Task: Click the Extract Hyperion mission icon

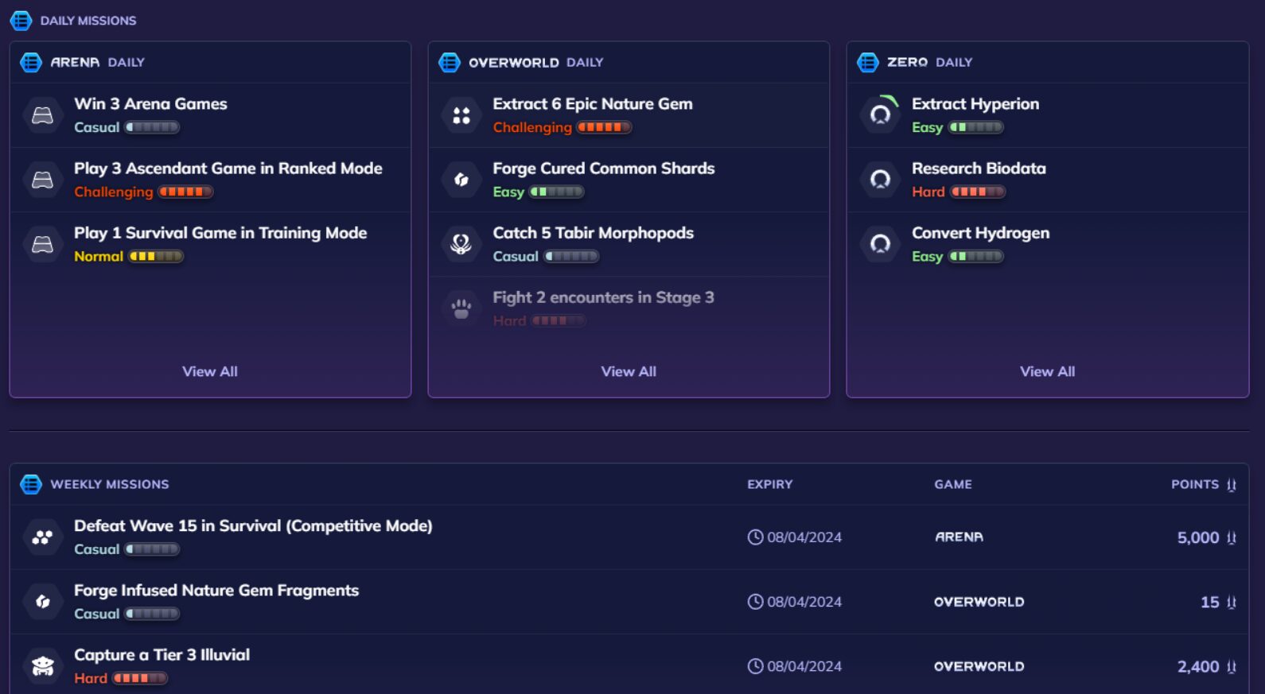Action: pos(880,115)
